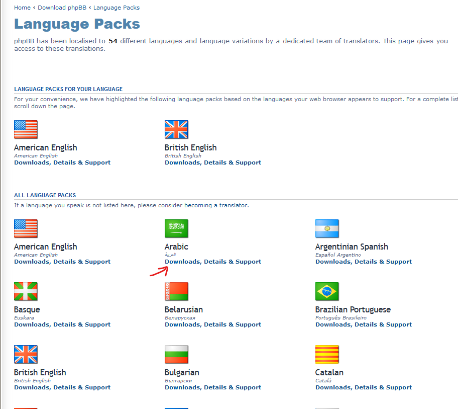Select the Language Packs breadcrumb
Image resolution: width=458 pixels, height=409 pixels.
click(117, 8)
